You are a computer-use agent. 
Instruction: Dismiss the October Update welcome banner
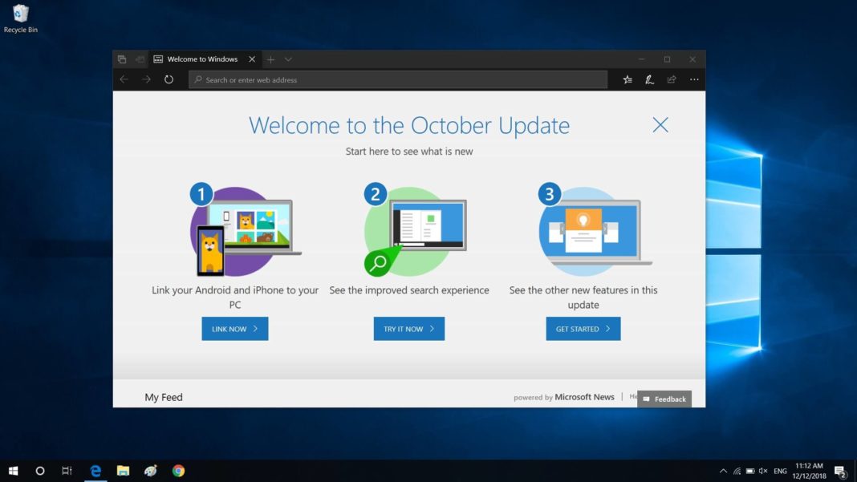660,124
